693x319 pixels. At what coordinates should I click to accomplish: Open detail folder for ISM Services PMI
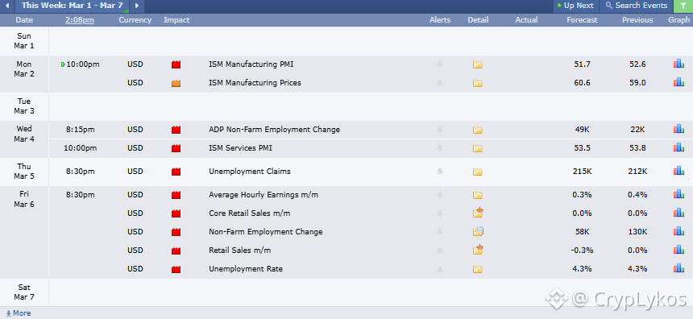[x=477, y=149]
